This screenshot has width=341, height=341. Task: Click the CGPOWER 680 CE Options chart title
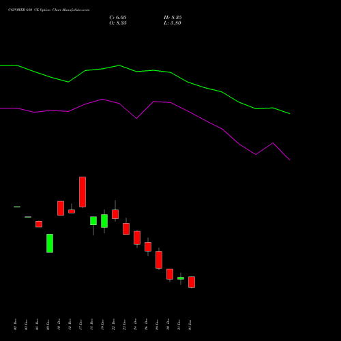[x=48, y=10]
